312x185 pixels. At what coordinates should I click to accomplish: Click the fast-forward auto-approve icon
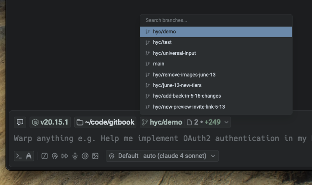pyautogui.click(x=65, y=156)
